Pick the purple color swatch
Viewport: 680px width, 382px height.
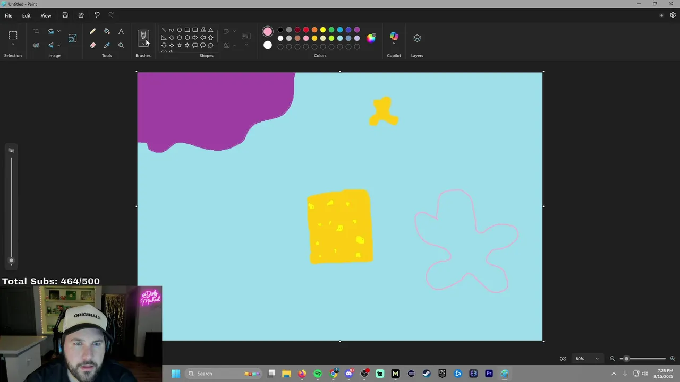357,30
